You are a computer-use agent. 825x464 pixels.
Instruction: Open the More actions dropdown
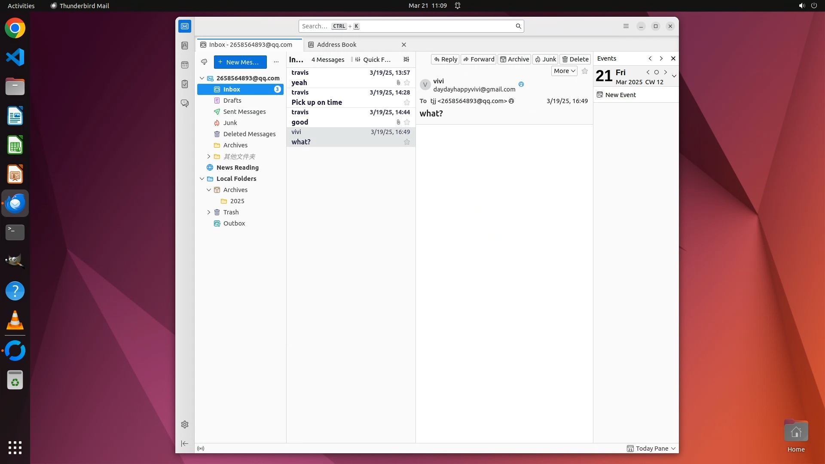coord(564,71)
